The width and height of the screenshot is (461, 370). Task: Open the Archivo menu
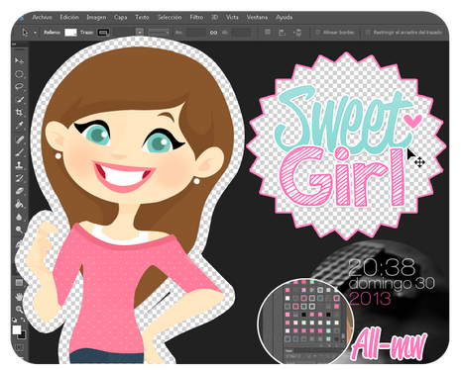click(x=42, y=17)
